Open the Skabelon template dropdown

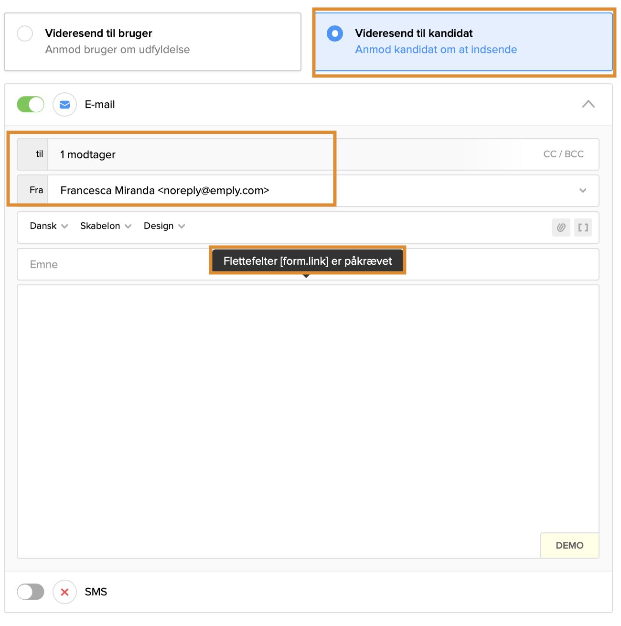106,226
